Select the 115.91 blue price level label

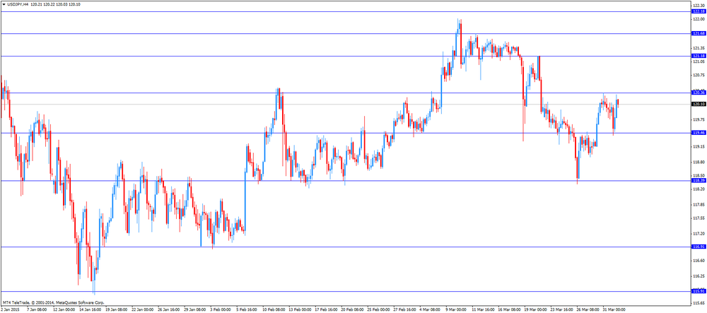coord(698,291)
